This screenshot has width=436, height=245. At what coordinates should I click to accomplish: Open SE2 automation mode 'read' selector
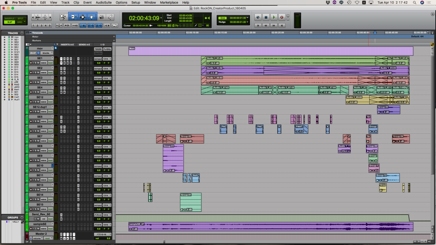click(x=50, y=72)
